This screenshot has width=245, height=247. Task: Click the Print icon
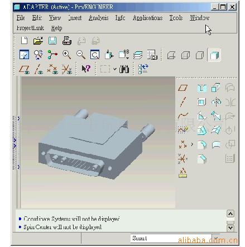click(x=67, y=40)
